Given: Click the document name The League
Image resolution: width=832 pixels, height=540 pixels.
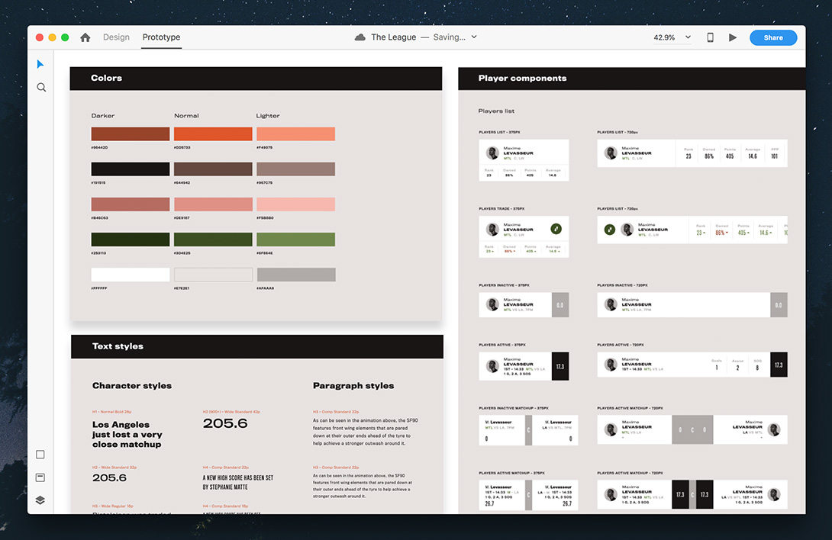Looking at the screenshot, I should [394, 37].
